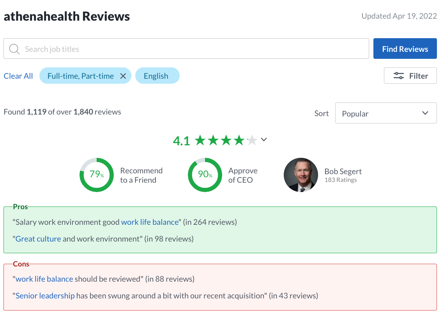Open the Senior leadership link in Cons
442x314 pixels.
click(x=45, y=296)
